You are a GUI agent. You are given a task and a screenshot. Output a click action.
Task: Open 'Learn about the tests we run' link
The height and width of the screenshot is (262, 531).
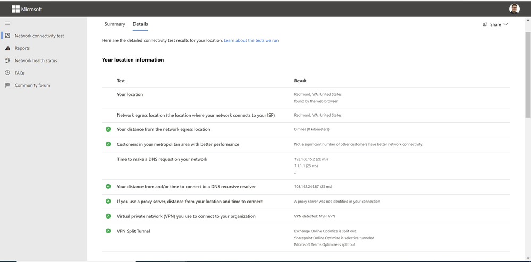[251, 40]
